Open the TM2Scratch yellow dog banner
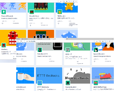Screen dimensions: 122x91 (x=67, y=8)
